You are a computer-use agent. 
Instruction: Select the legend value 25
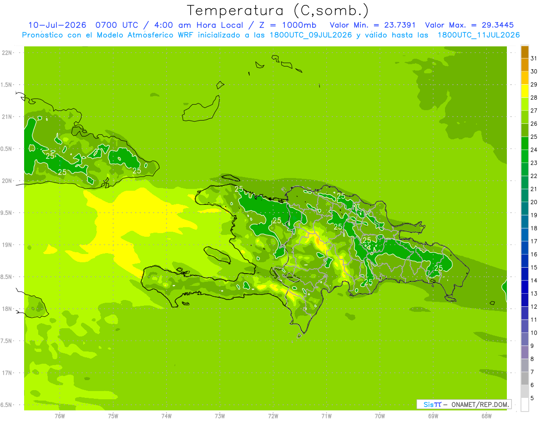coord(534,137)
